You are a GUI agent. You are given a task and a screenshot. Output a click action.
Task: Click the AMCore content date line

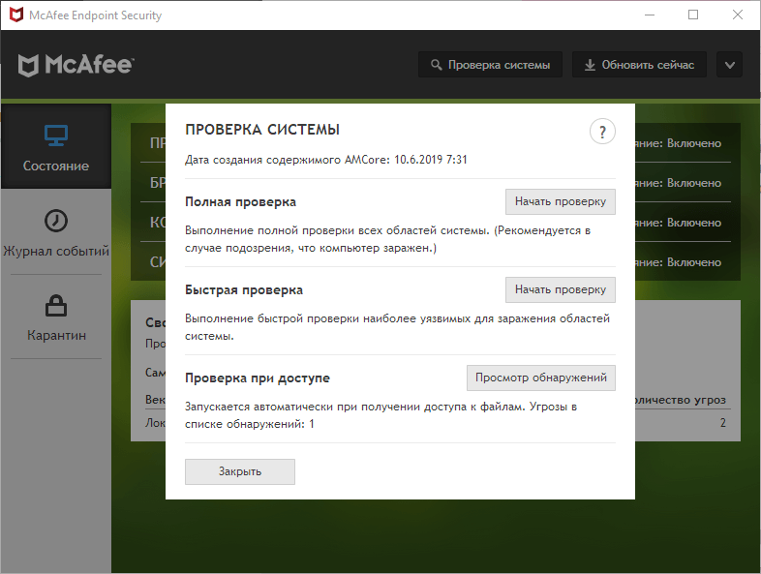[325, 160]
